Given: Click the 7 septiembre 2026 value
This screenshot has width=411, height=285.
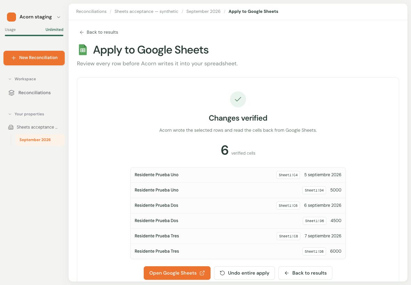Looking at the screenshot, I should (x=323, y=236).
